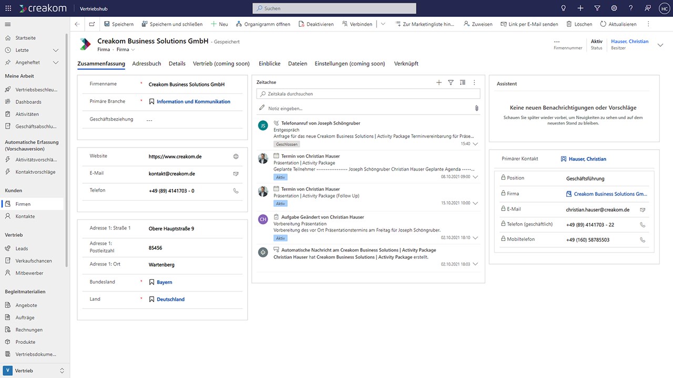
Task: Open advanced find funnel icon in header
Action: 597,8
